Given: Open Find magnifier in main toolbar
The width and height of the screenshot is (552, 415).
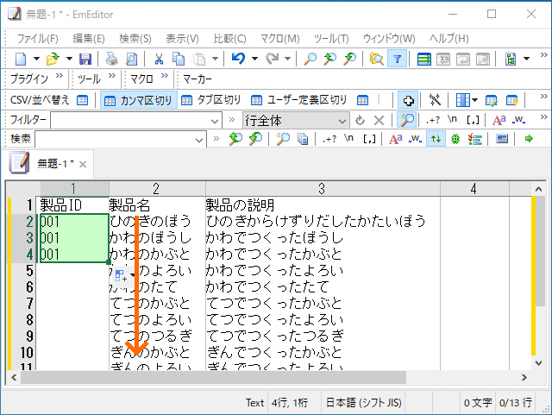Looking at the screenshot, I should coord(310,59).
